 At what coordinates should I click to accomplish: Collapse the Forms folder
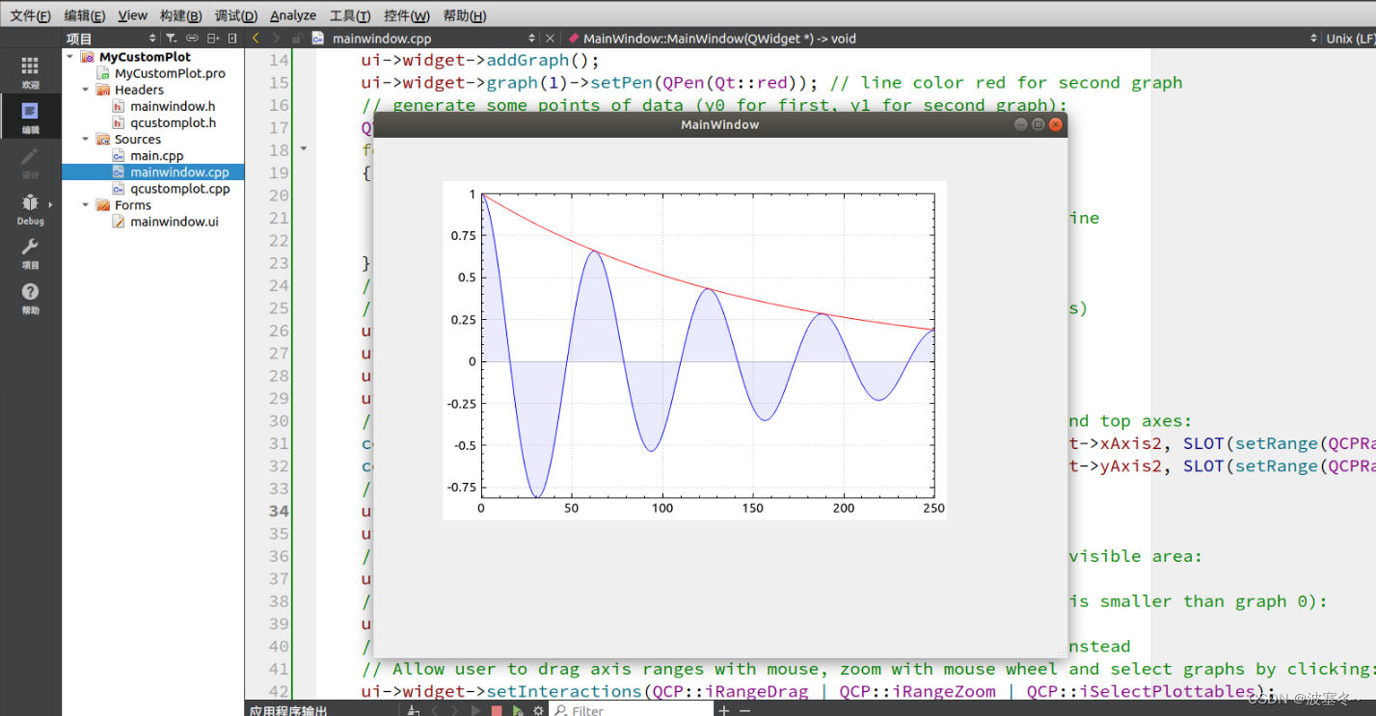coord(85,204)
